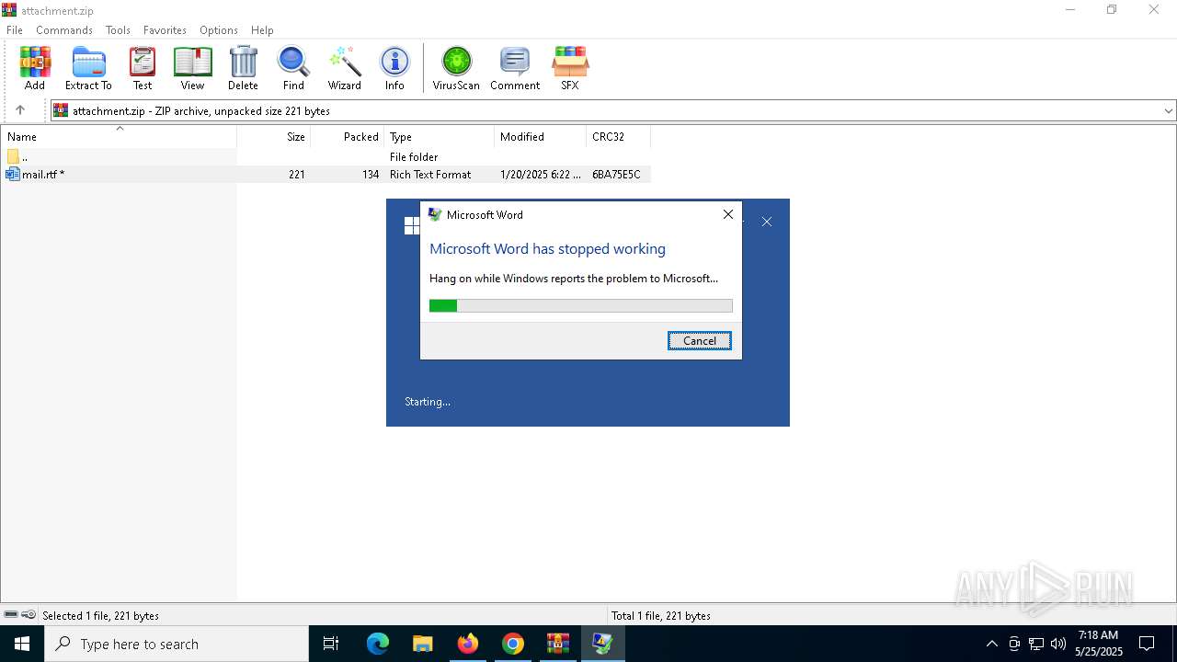The width and height of the screenshot is (1177, 662).
Task: Launch Google Chrome from the taskbar
Action: pos(513,644)
